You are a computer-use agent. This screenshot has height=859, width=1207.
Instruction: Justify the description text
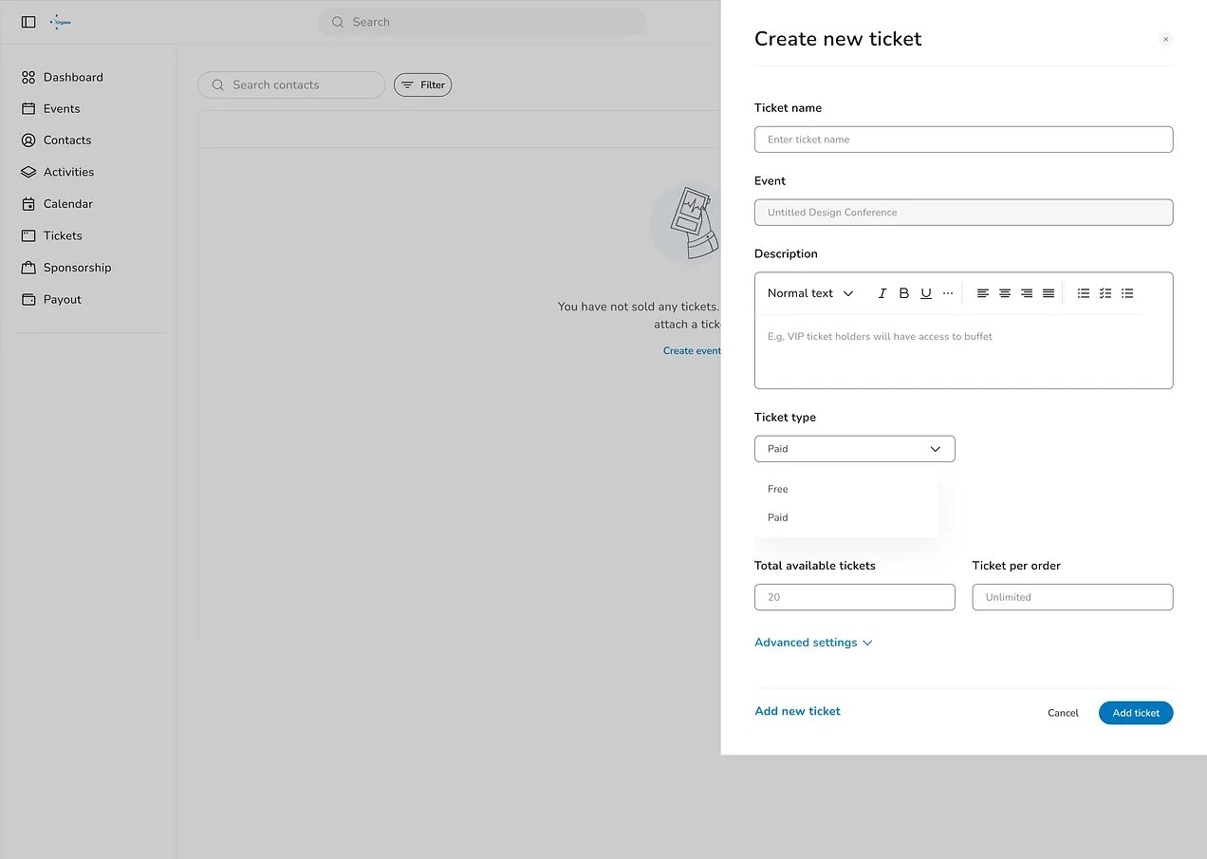[1049, 293]
